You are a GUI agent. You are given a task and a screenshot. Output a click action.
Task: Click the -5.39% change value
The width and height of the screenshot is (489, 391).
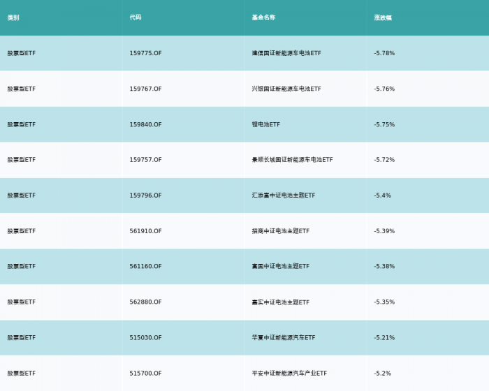[384, 231]
